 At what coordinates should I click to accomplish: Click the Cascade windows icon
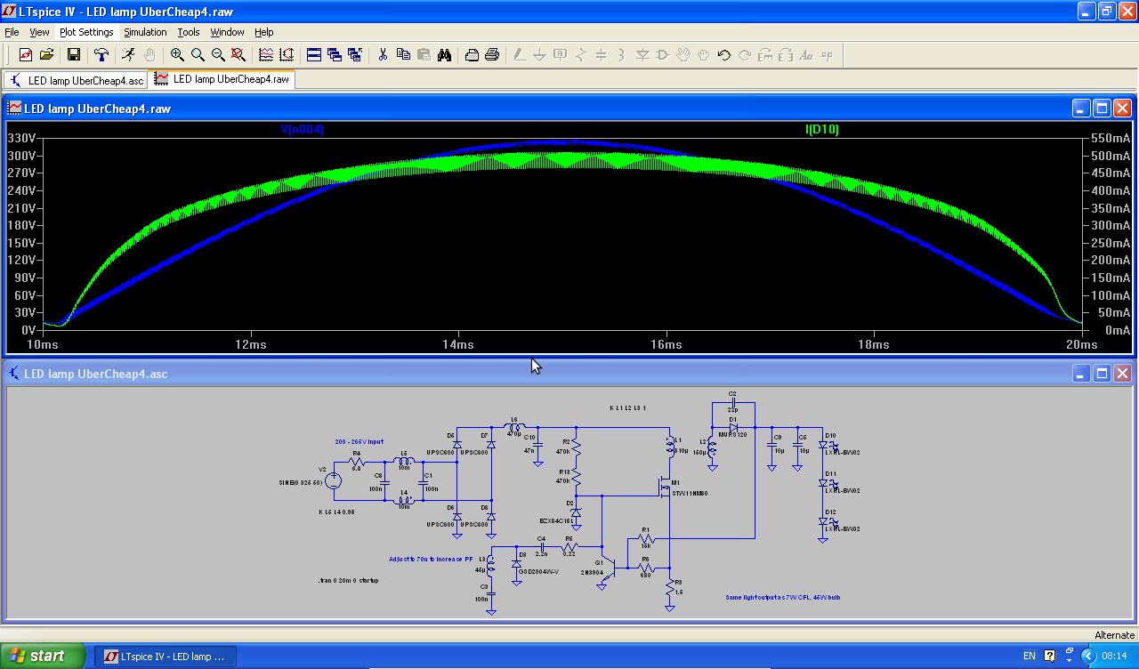coord(335,55)
